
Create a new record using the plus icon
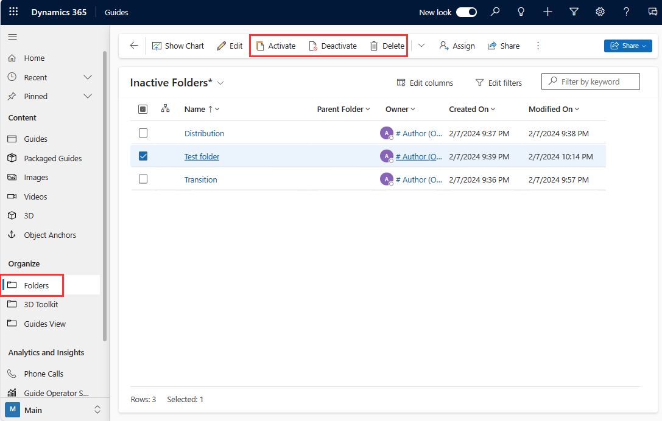click(547, 12)
